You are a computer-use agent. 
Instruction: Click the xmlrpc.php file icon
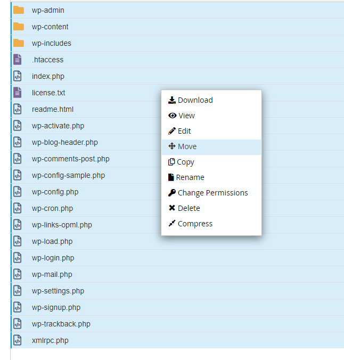click(x=17, y=340)
